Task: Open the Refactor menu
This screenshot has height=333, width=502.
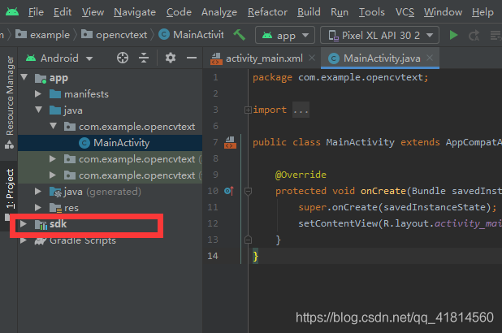Action: click(x=267, y=12)
